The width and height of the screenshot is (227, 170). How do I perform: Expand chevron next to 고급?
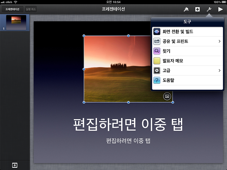tap(219, 71)
